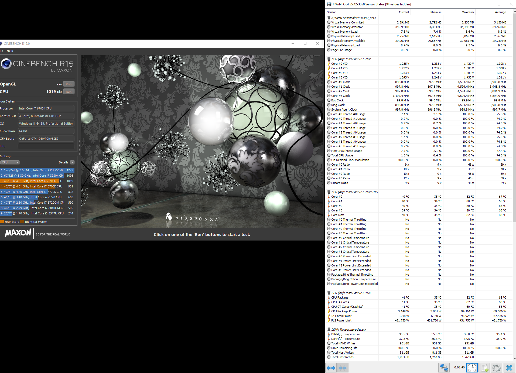Start logging with the sheet-plus icon
Image resolution: width=516 pixels, height=373 pixels.
tap(484, 368)
